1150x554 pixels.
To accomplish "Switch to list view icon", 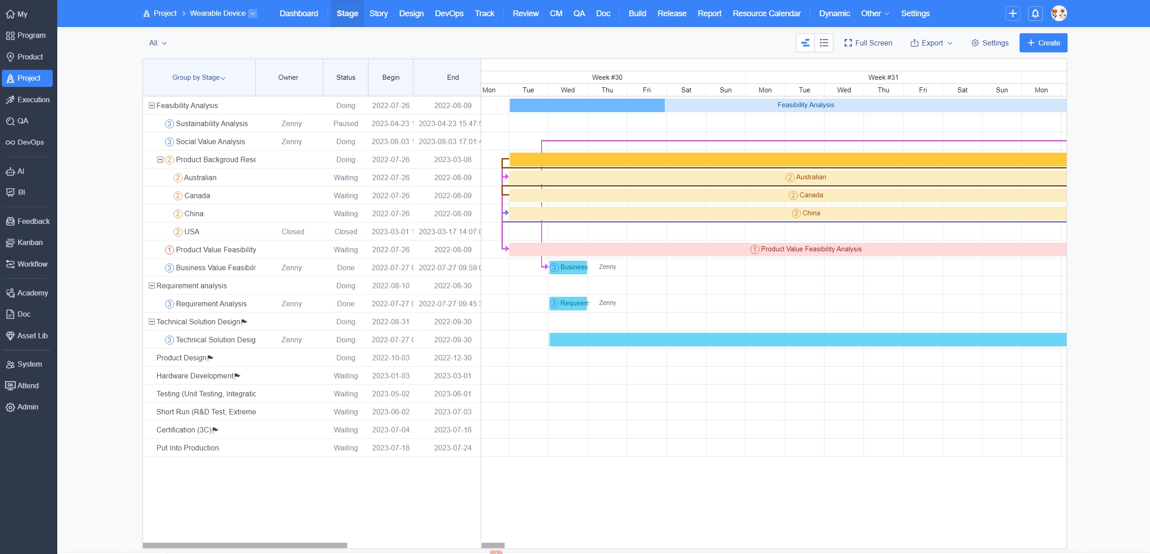I will tap(824, 43).
